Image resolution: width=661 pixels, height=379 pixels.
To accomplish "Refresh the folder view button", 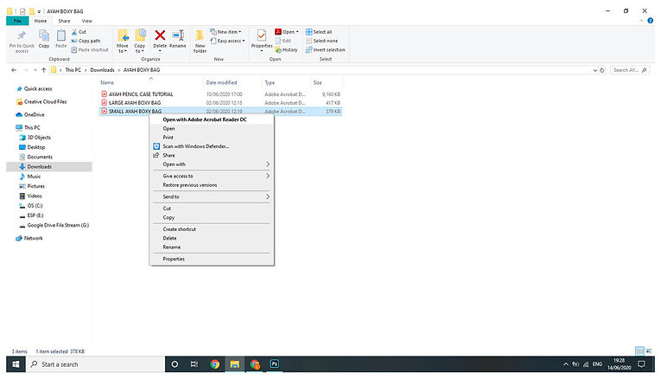I will click(602, 70).
